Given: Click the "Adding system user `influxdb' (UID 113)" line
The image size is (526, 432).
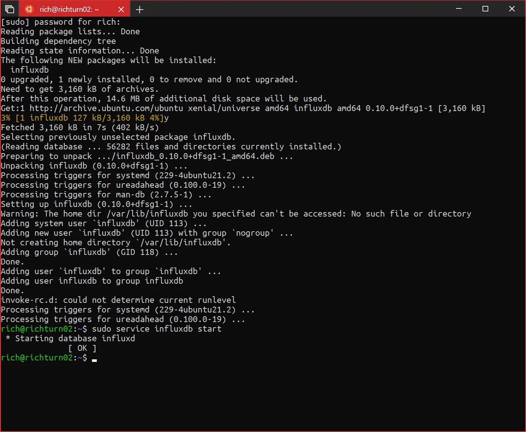Looking at the screenshot, I should pos(104,224).
